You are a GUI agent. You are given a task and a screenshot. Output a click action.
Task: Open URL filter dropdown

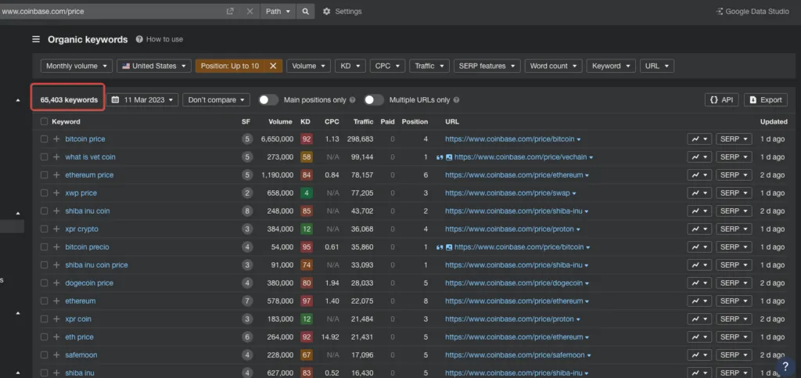[x=657, y=66]
